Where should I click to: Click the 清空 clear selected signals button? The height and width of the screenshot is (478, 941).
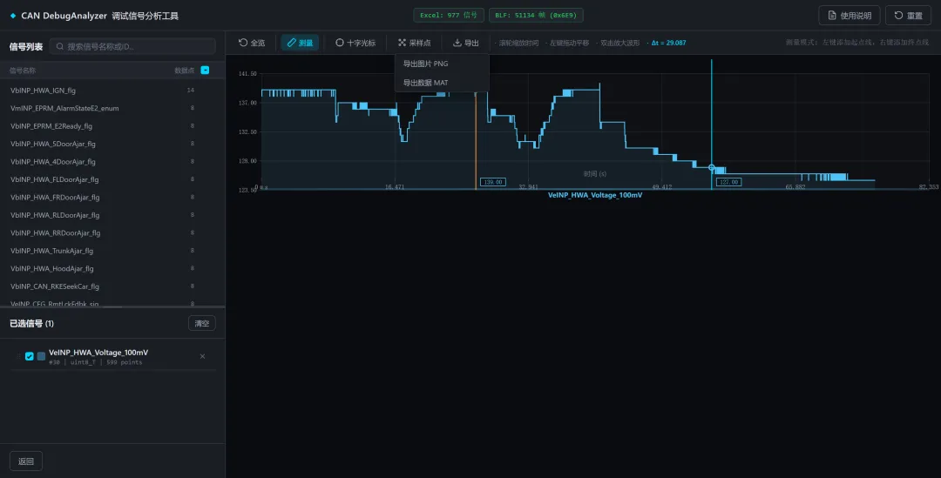[x=202, y=323]
